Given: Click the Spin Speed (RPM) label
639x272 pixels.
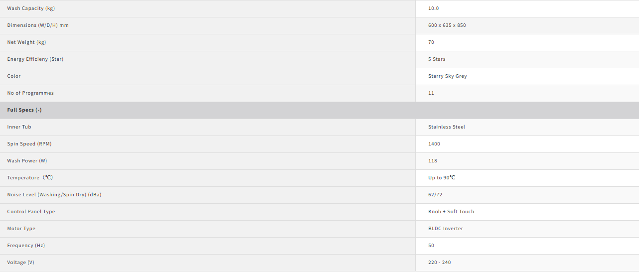Looking at the screenshot, I should click(x=29, y=144).
